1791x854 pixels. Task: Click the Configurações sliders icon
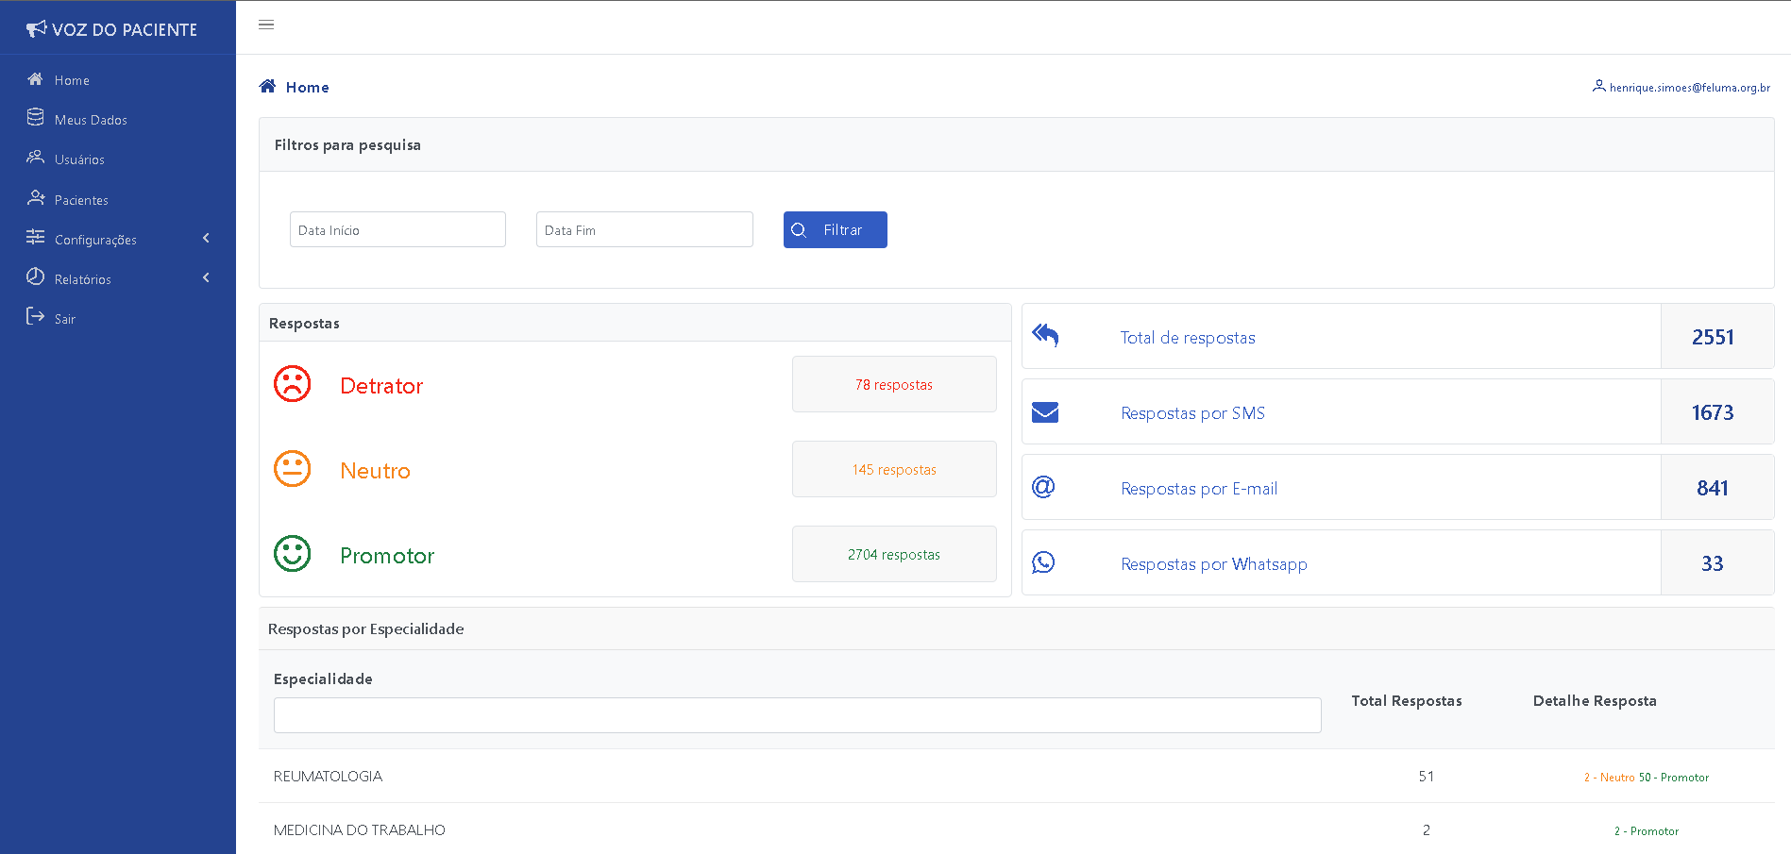point(35,237)
